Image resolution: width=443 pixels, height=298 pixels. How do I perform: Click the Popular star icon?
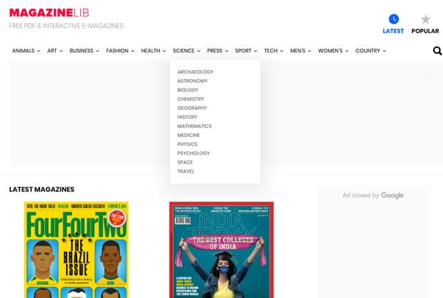click(426, 19)
